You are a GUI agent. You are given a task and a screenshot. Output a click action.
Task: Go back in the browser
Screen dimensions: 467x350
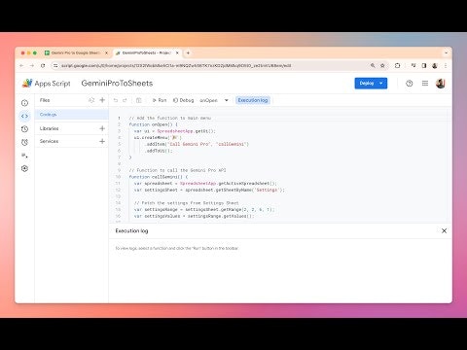tap(21, 66)
